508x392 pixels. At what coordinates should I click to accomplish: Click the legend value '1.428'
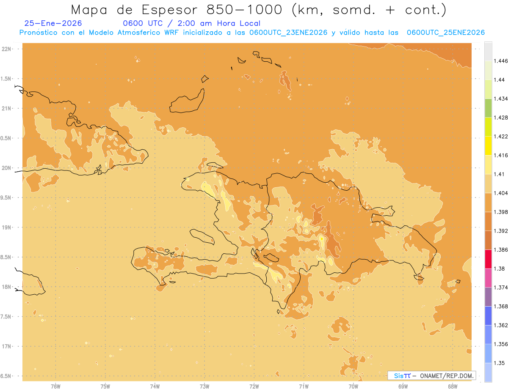pos(501,118)
